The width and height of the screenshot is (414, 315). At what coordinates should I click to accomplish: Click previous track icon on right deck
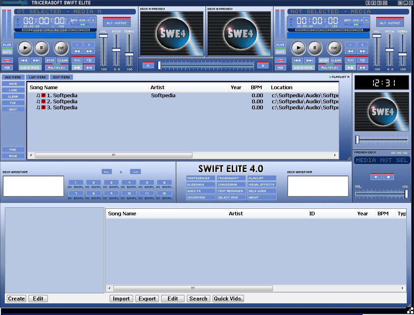click(x=297, y=60)
